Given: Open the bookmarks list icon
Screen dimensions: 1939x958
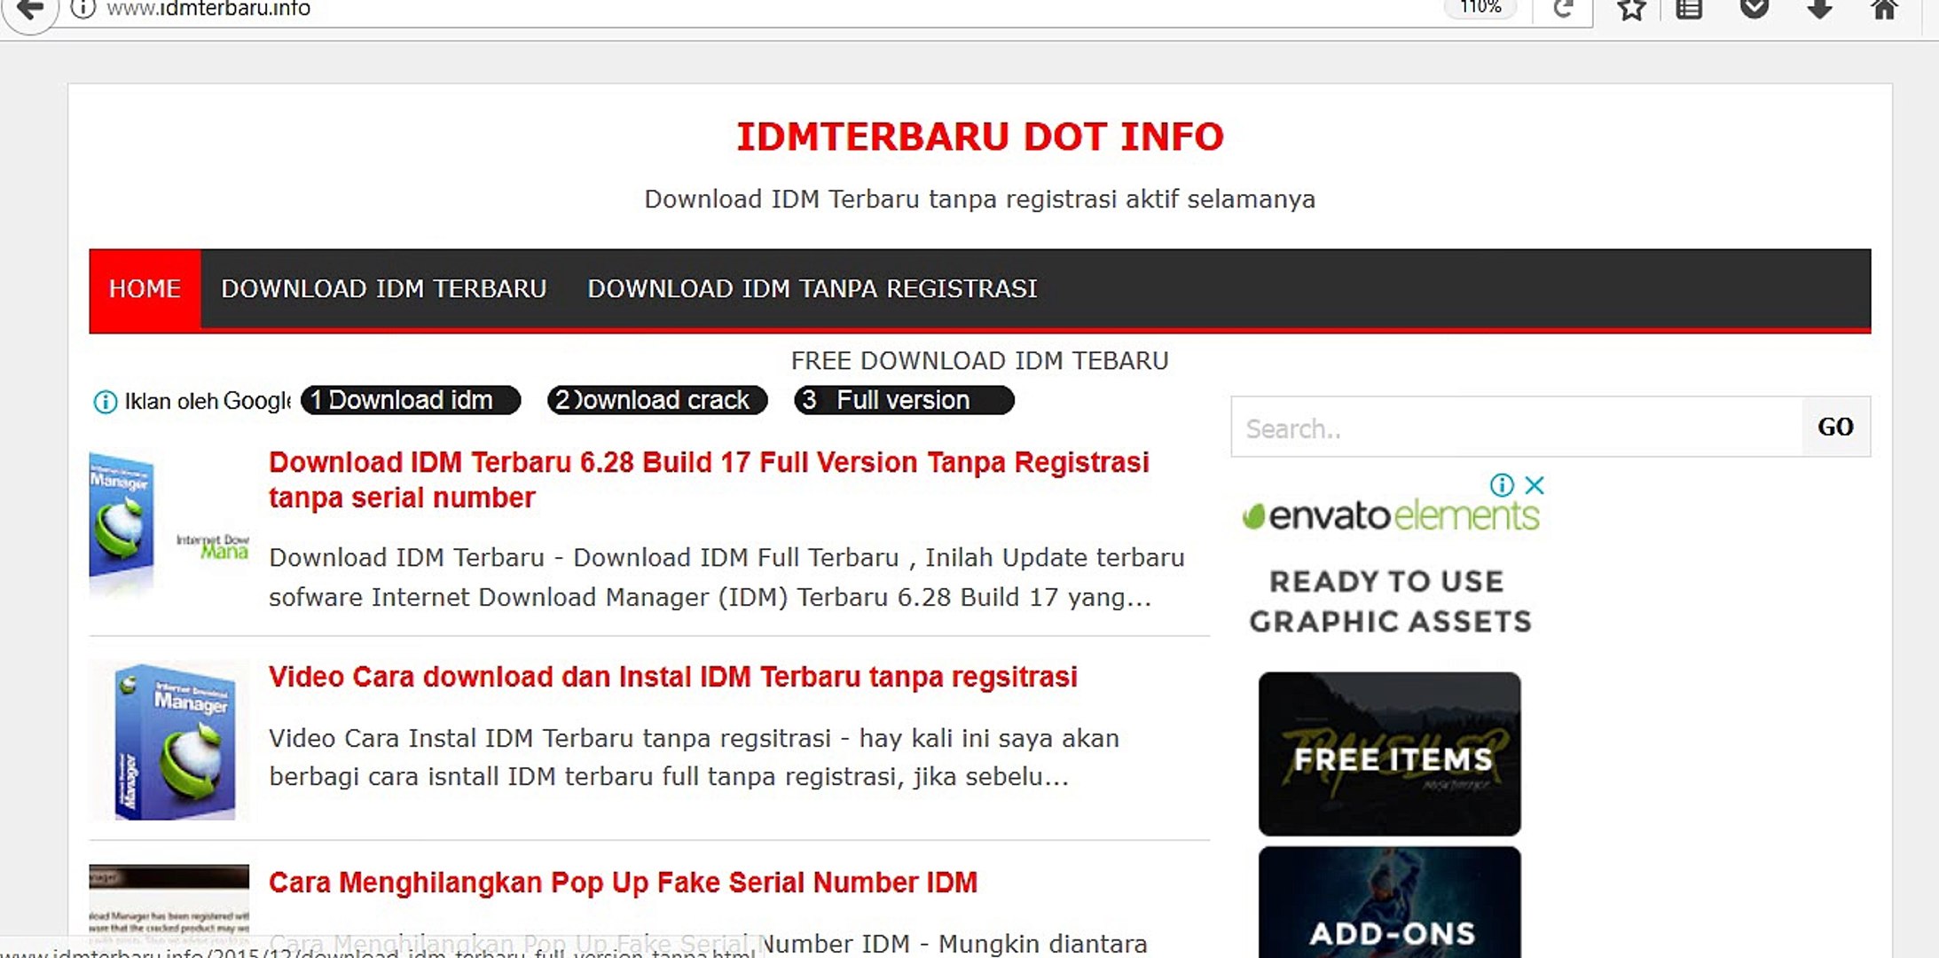Looking at the screenshot, I should pos(1689,10).
